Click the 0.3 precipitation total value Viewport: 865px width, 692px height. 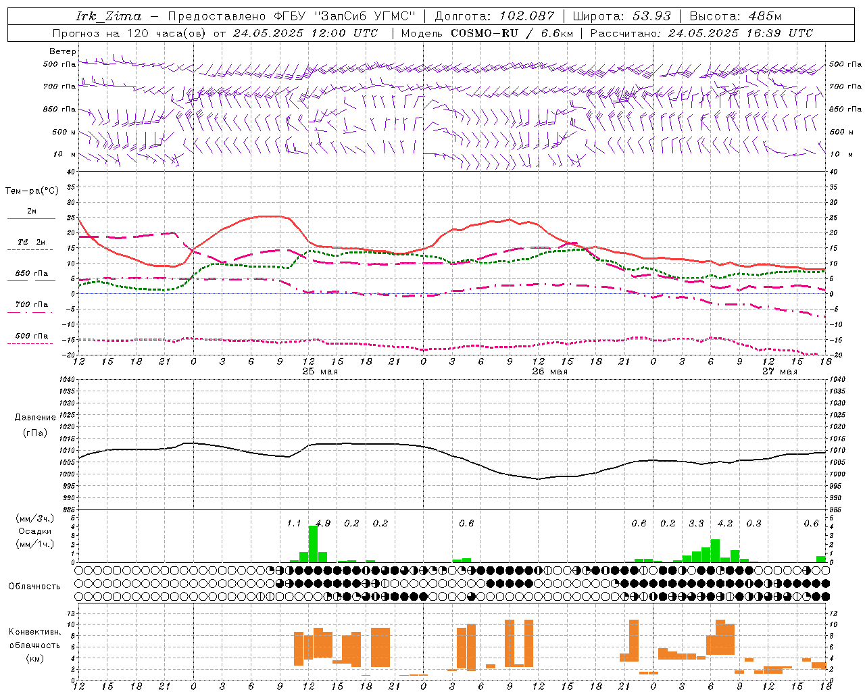(754, 524)
